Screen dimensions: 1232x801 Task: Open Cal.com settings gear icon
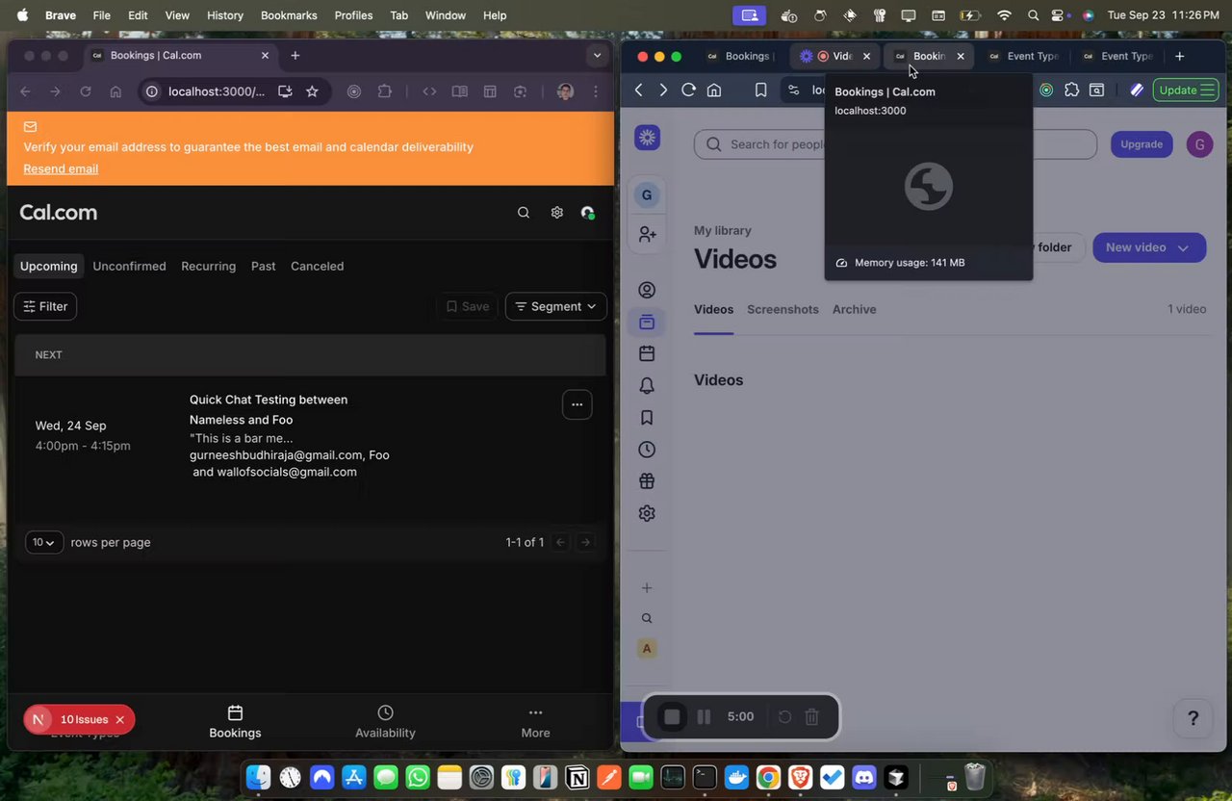click(x=556, y=213)
